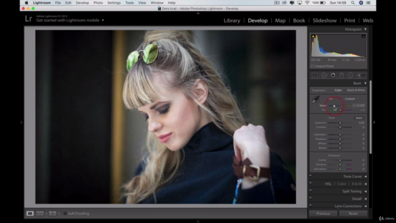The height and width of the screenshot is (223, 396).
Task: Open the Apple menu
Action: tap(26, 2)
